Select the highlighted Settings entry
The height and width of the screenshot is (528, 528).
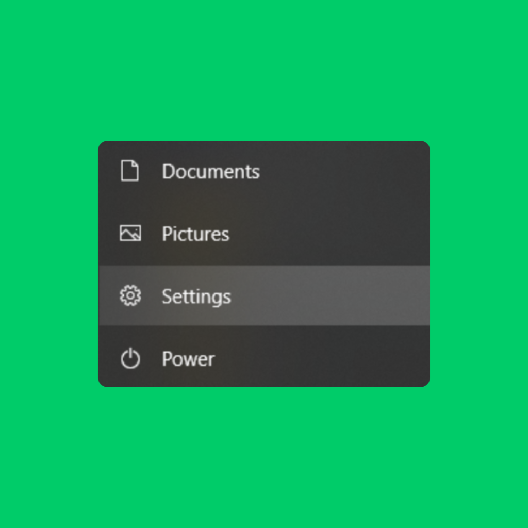[x=196, y=296]
